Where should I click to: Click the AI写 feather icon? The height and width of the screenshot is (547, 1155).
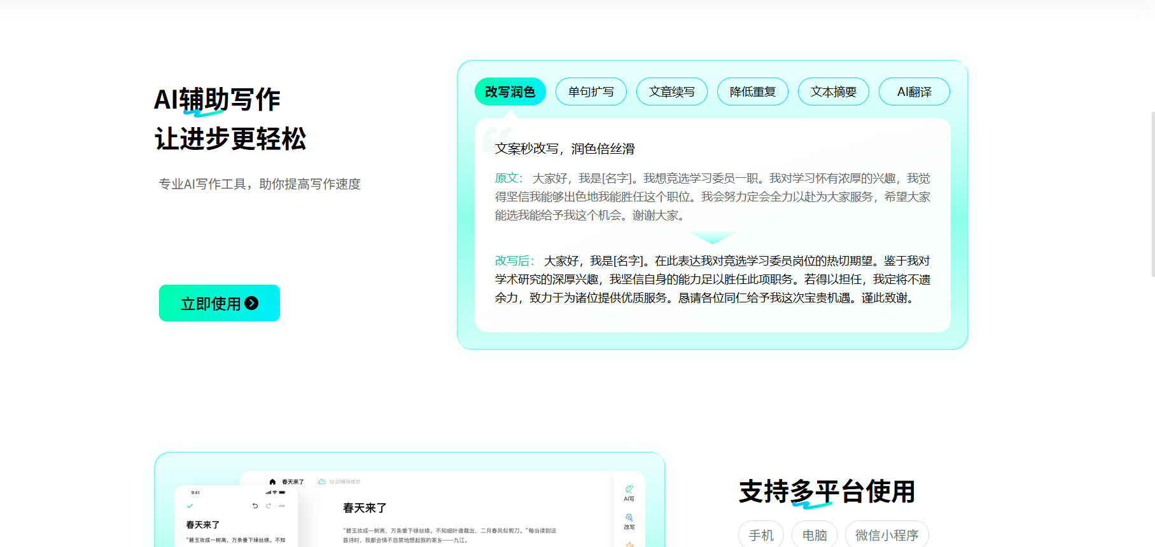click(629, 489)
